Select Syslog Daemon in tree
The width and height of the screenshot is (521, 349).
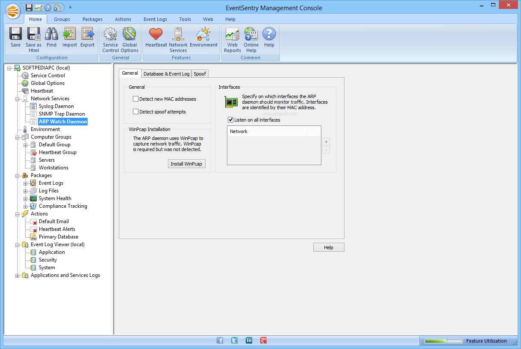click(x=56, y=106)
